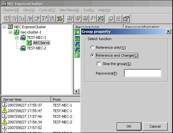
Task: Click the second network resource icon in the list
Action: coord(77,49)
